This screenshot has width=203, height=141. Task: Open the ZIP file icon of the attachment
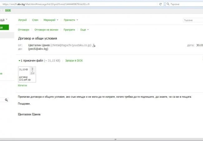tap(32, 71)
